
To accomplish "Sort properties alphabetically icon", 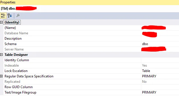I will (x=10, y=16).
